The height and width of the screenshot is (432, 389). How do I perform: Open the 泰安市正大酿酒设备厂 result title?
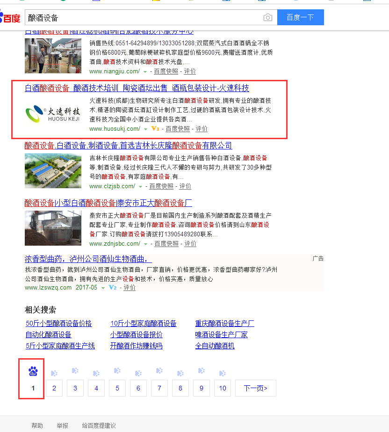(108, 203)
